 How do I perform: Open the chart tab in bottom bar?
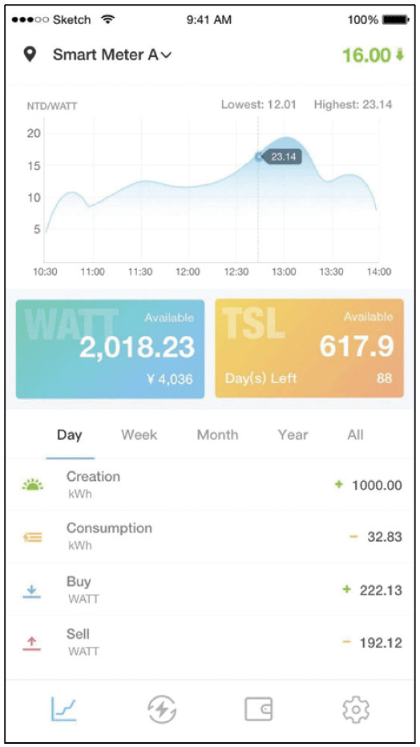point(64,710)
